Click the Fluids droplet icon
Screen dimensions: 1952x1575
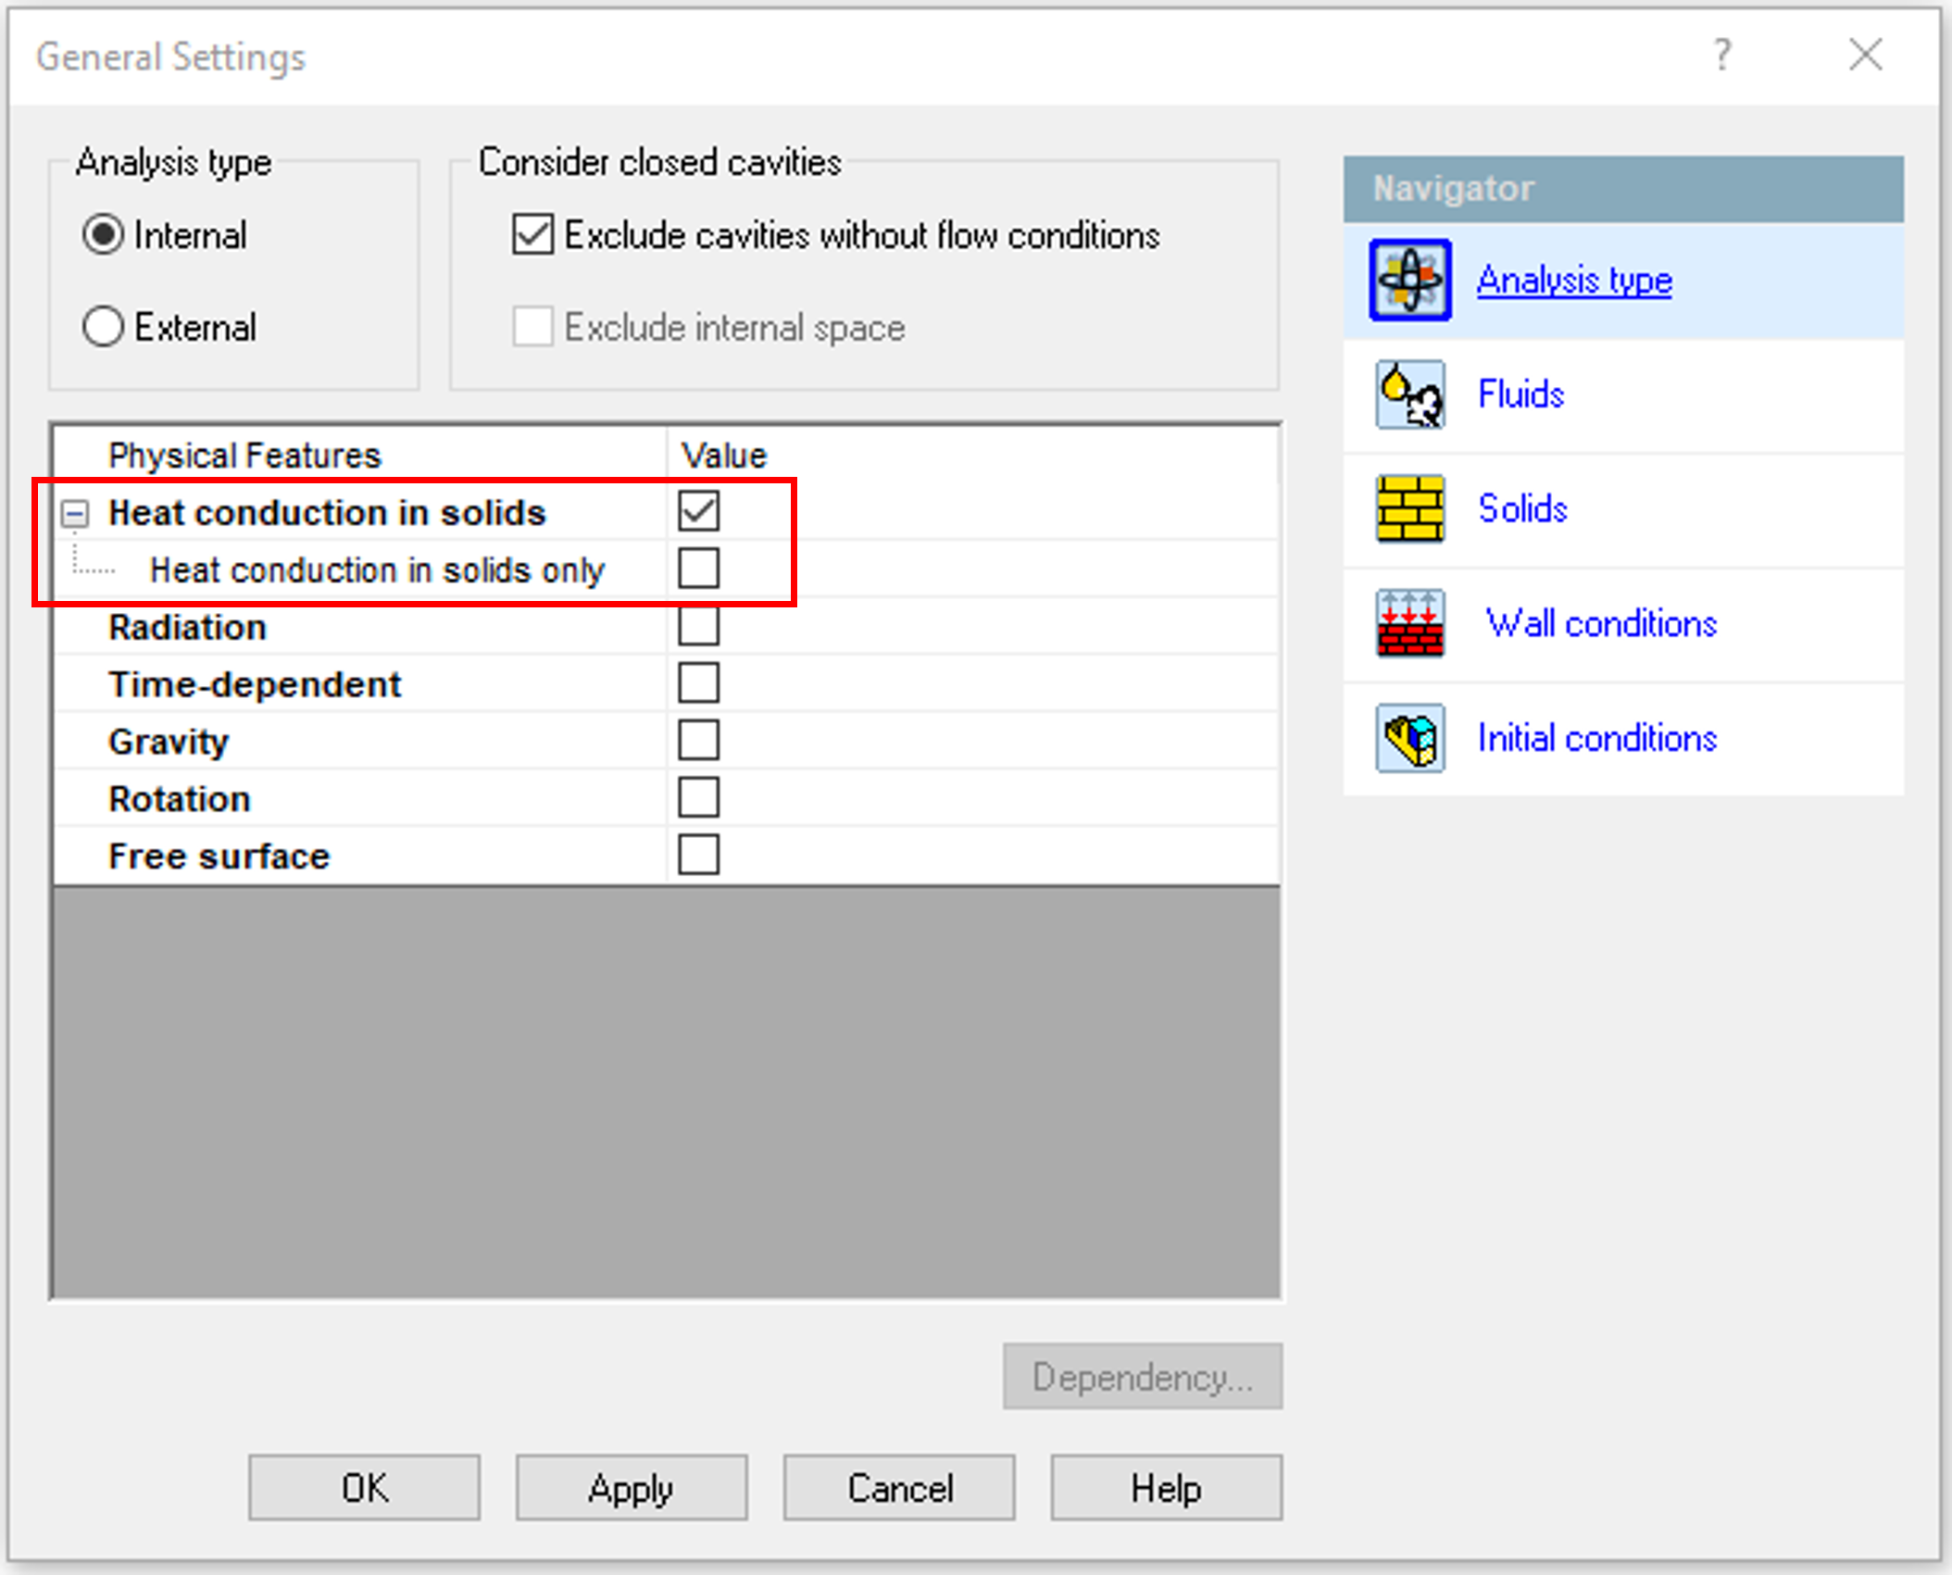click(1409, 394)
